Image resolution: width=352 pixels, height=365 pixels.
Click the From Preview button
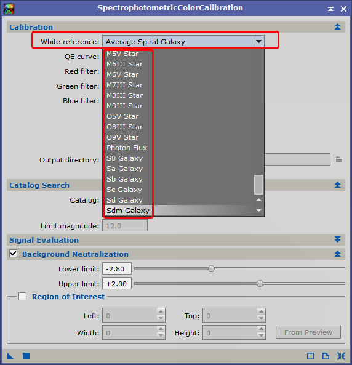click(x=308, y=332)
